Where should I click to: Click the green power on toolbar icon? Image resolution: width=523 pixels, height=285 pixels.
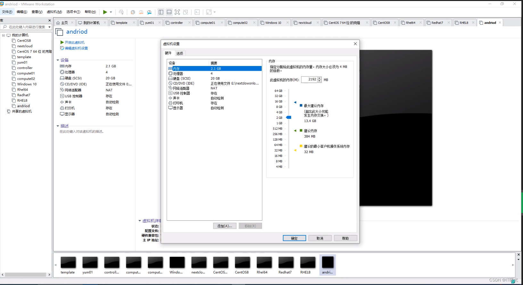105,12
